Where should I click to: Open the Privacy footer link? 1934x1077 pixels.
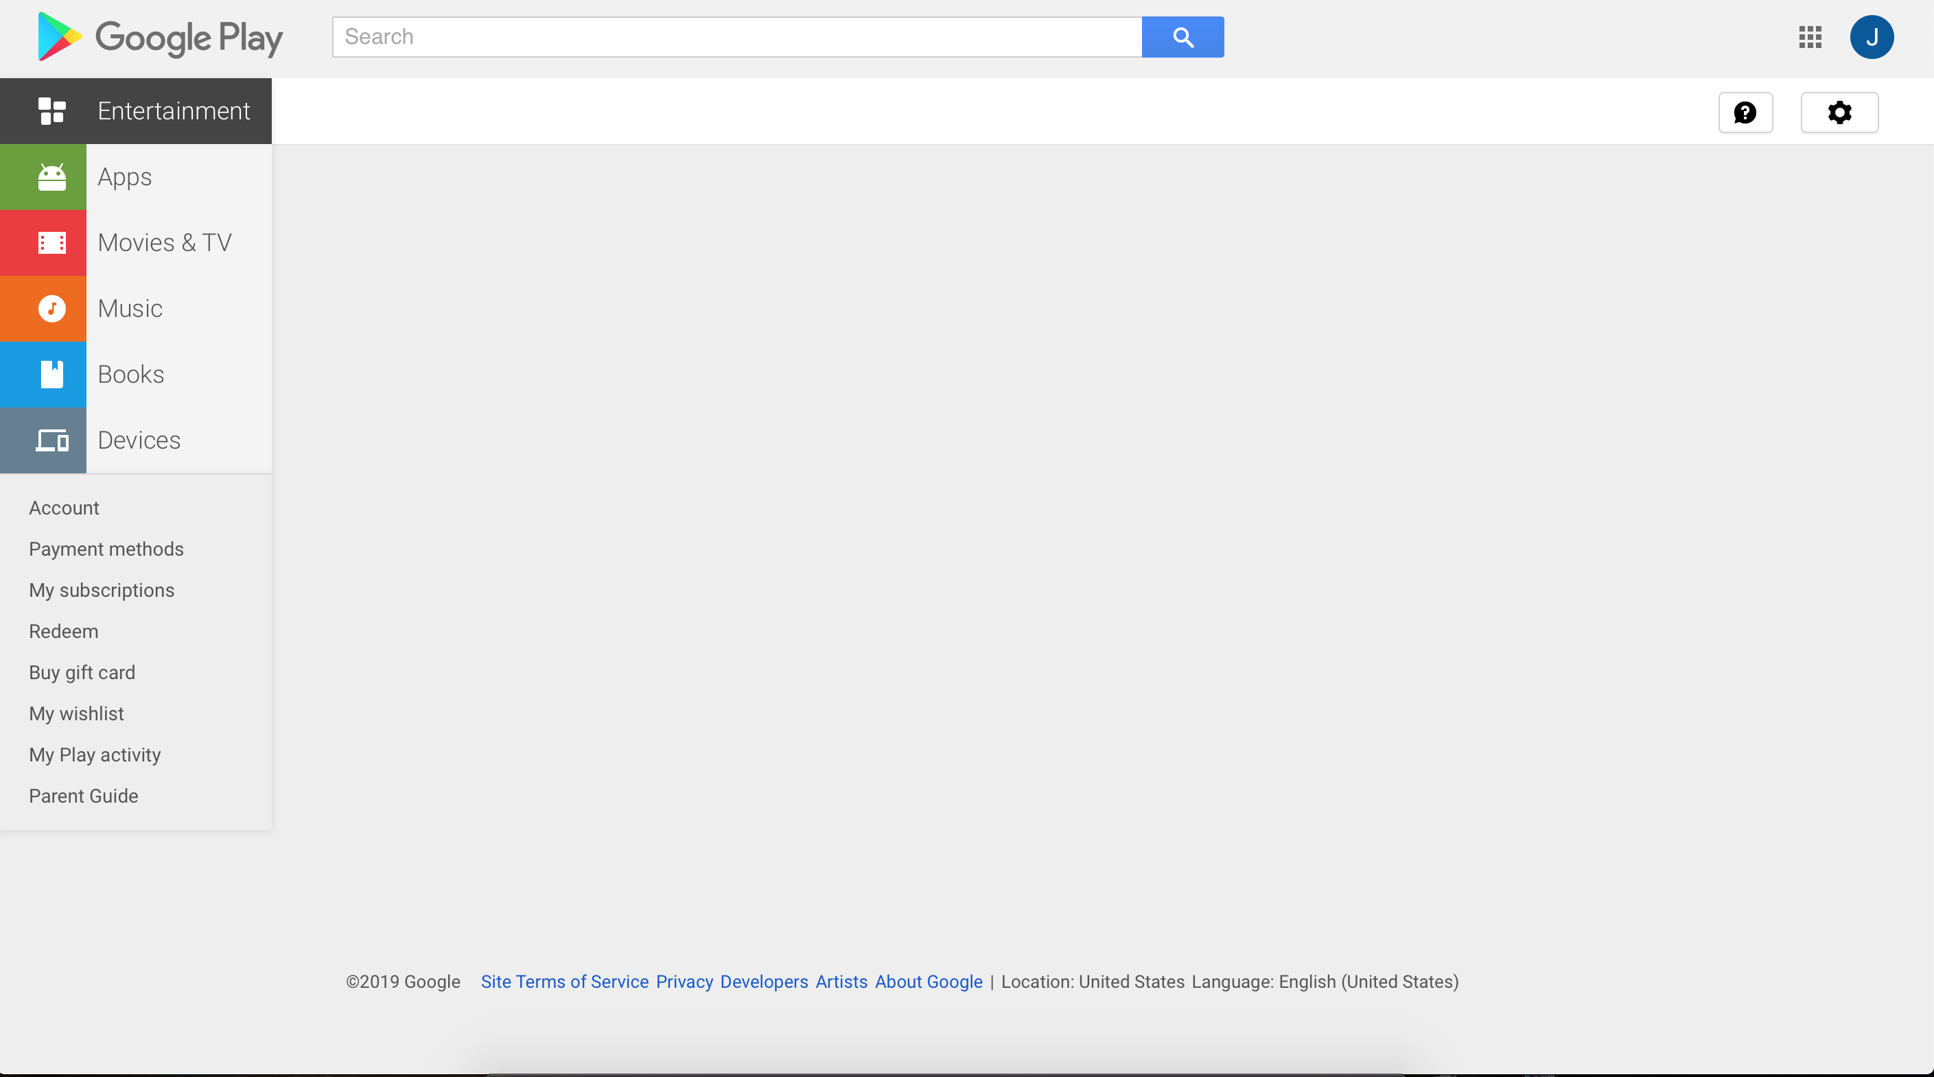[x=684, y=982]
